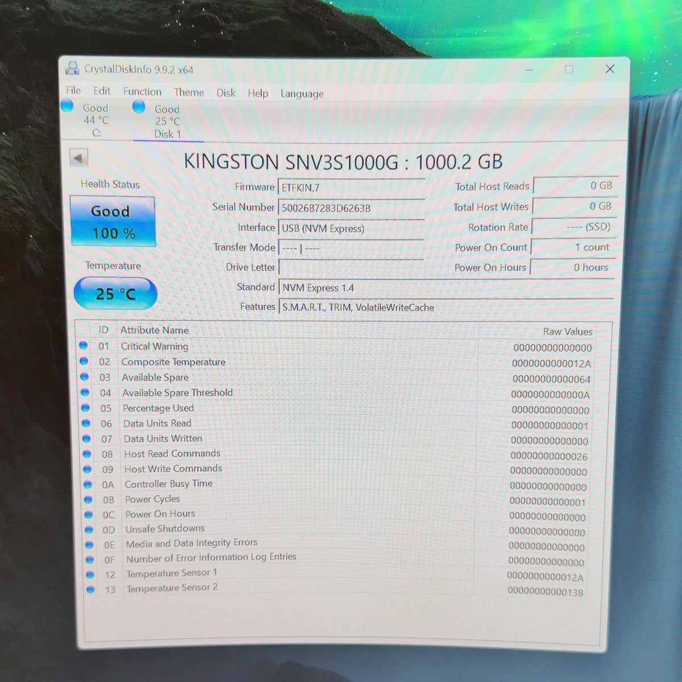Open the Theme menu
This screenshot has height=682, width=682.
(189, 92)
